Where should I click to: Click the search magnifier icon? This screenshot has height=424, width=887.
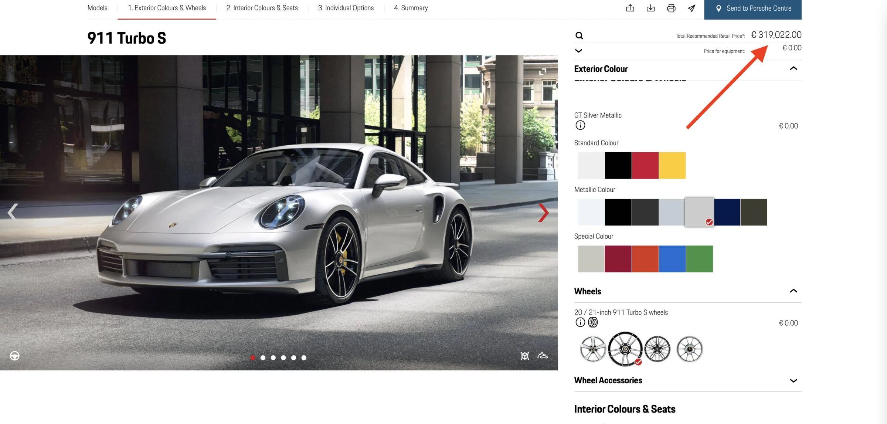point(579,35)
